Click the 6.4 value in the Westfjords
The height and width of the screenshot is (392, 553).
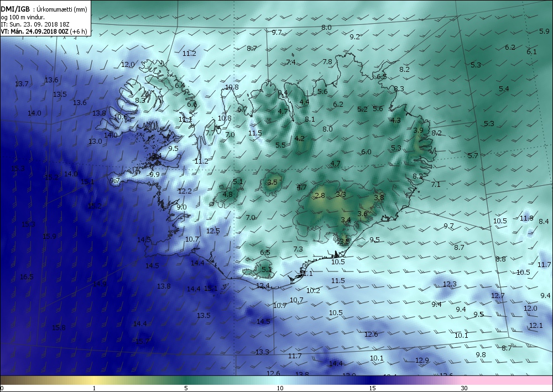[180, 85]
